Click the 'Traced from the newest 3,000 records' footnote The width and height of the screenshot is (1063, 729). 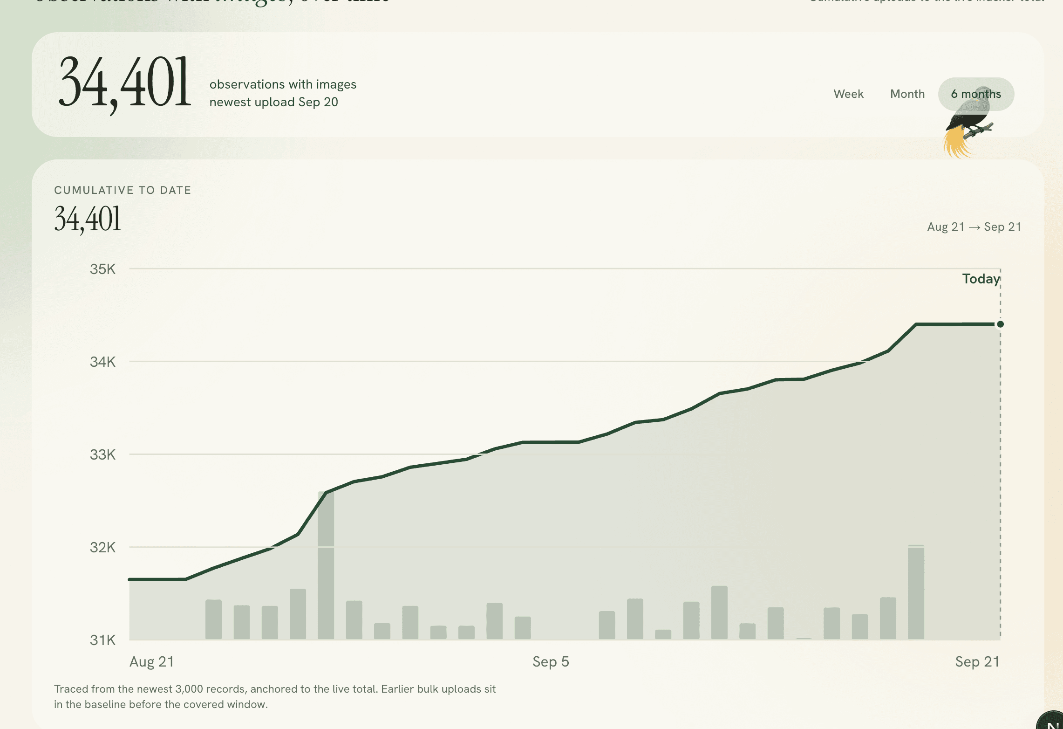(x=275, y=696)
